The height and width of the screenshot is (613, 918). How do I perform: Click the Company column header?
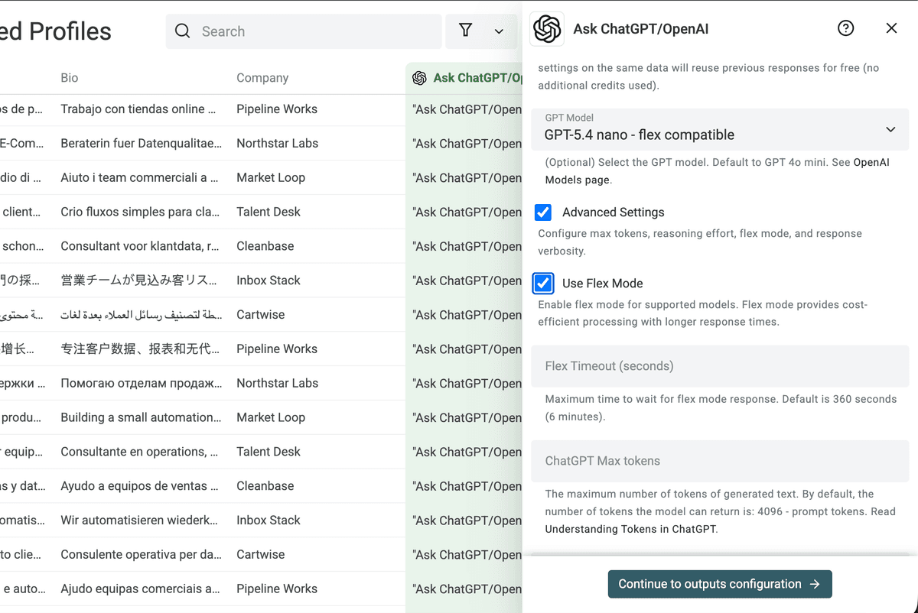point(262,78)
